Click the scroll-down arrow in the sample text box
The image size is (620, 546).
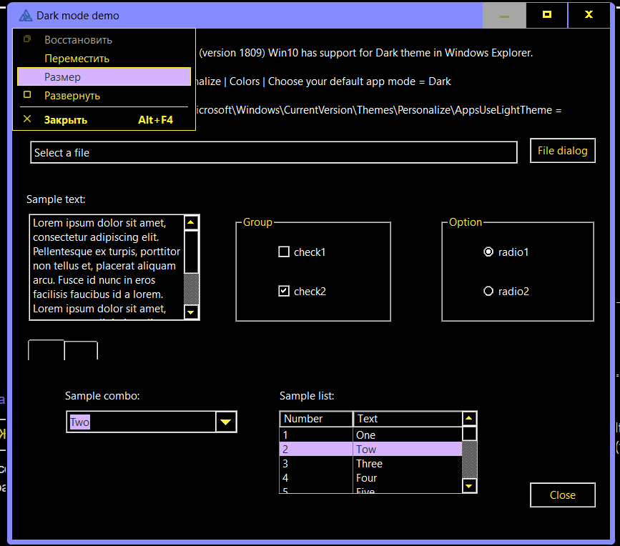click(x=191, y=312)
